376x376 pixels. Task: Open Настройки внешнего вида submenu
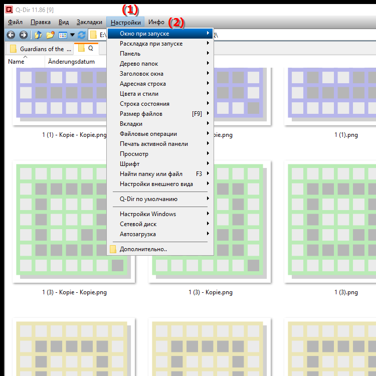click(160, 184)
